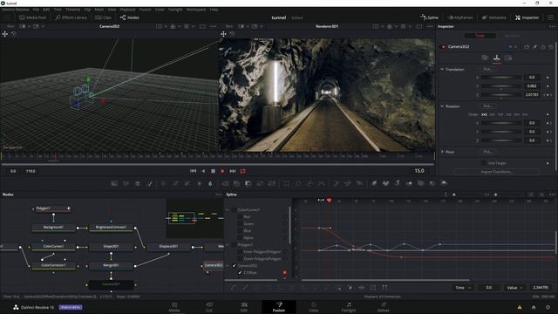This screenshot has height=314, width=558.
Task: Add a FastNoise node from the toolbar
Action: point(126,183)
